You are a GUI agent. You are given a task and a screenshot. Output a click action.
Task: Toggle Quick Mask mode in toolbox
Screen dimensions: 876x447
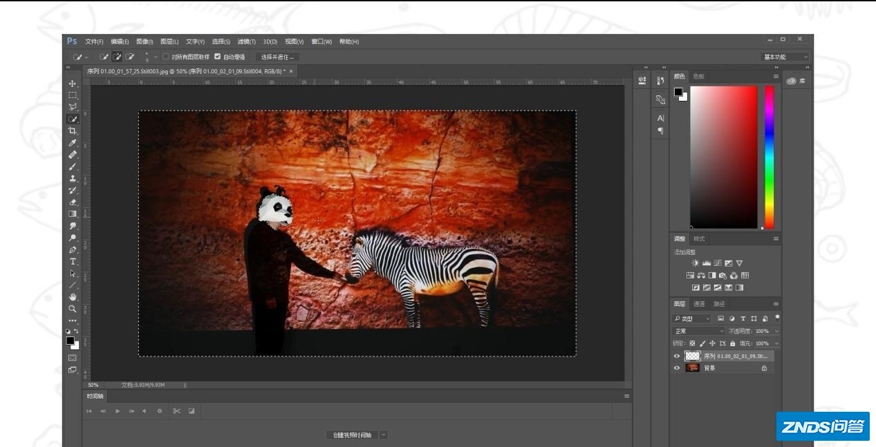(x=73, y=358)
